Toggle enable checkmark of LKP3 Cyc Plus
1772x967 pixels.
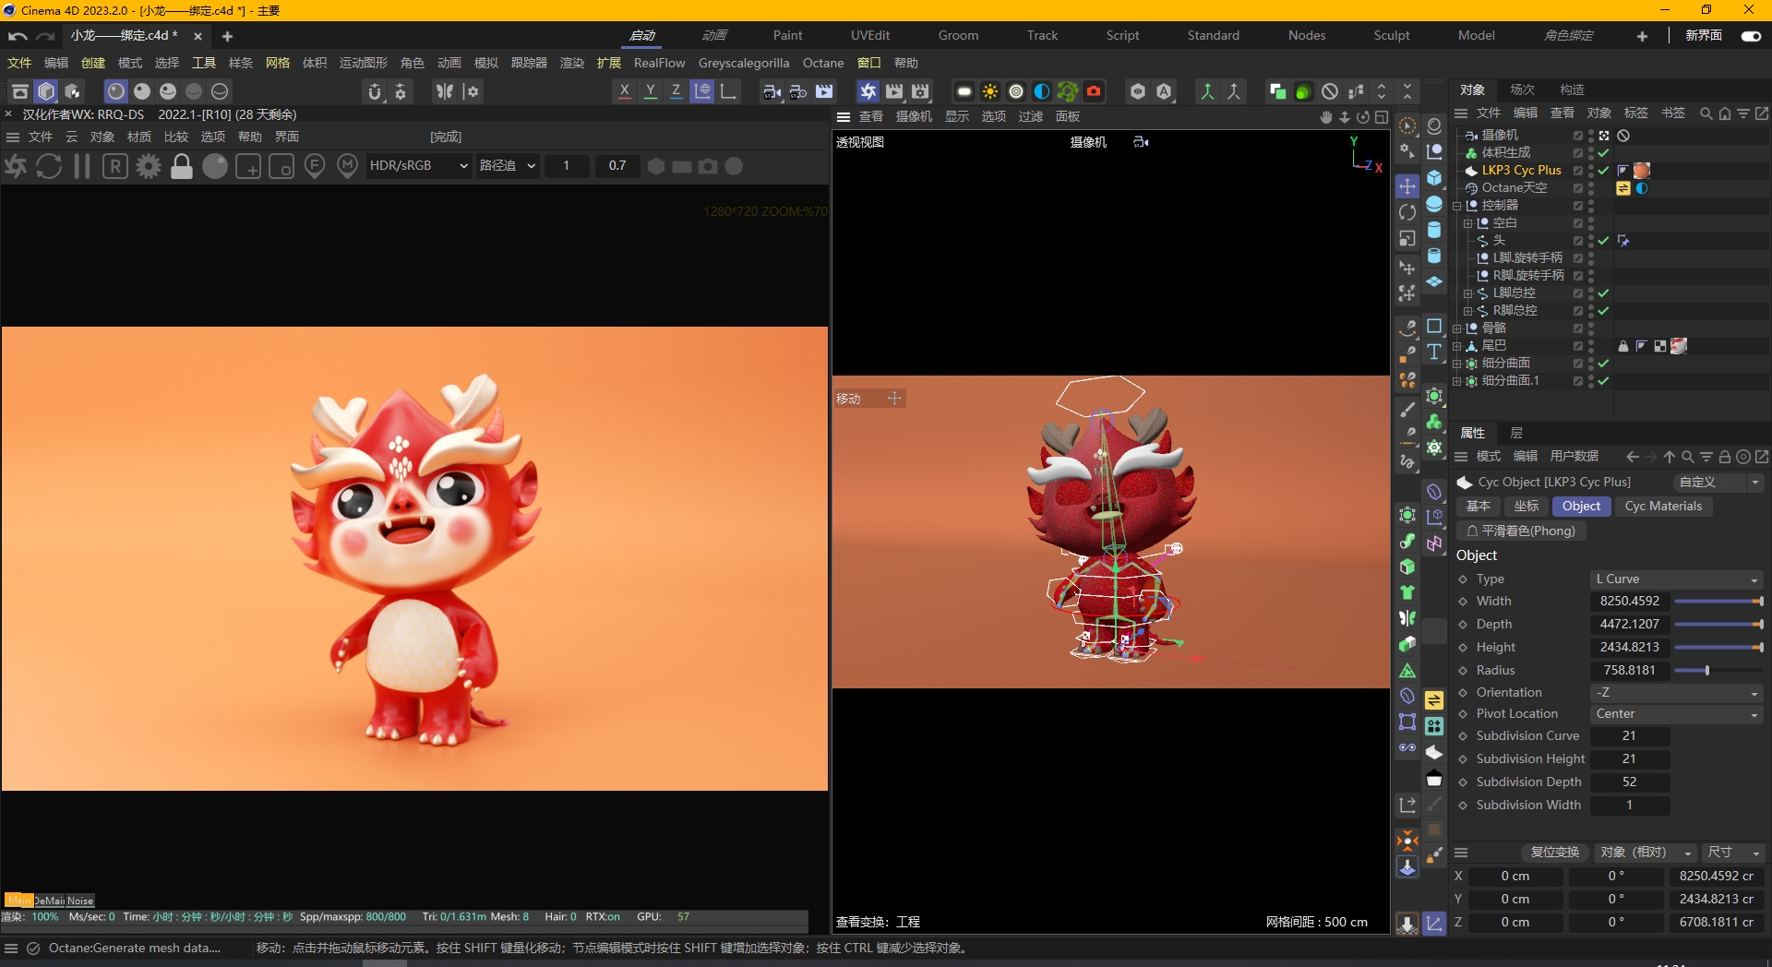click(x=1604, y=171)
